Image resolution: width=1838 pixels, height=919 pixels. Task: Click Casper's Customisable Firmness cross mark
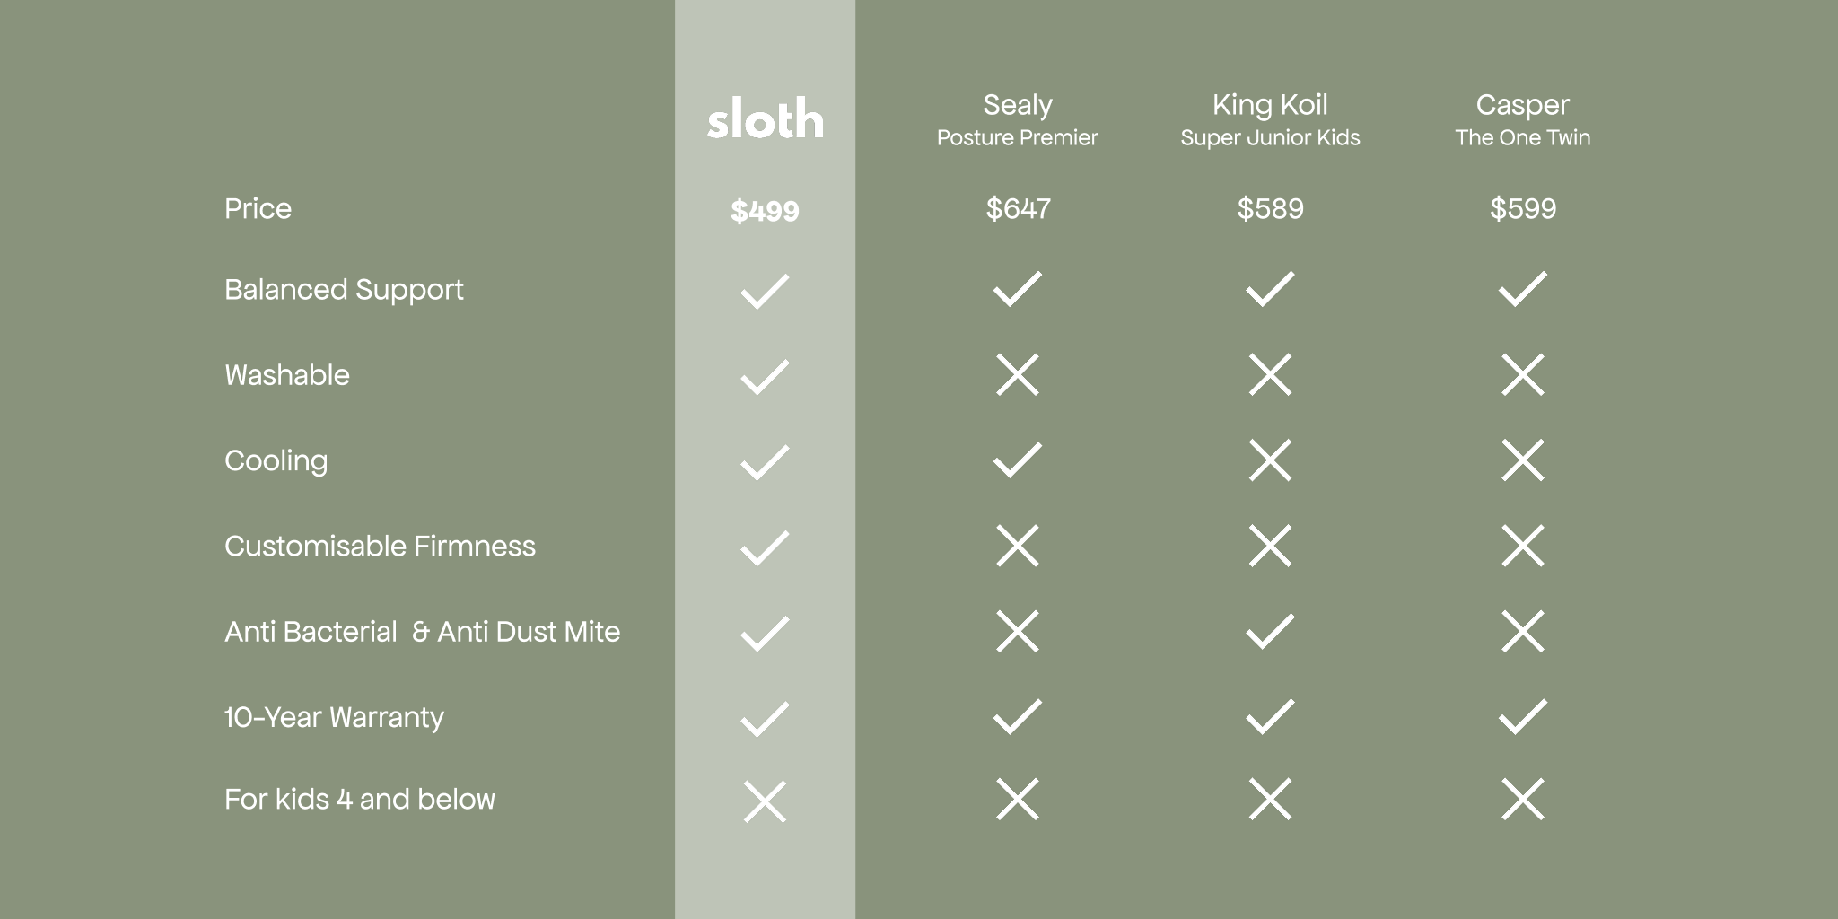coord(1522,546)
